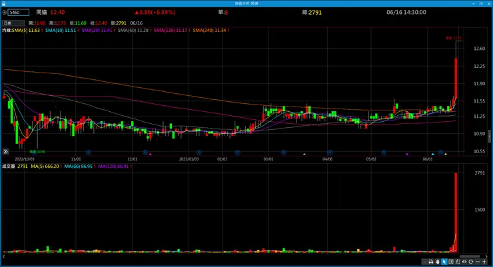Click the 10.55 price axis label
This screenshot has height=267, width=493.
(x=479, y=151)
